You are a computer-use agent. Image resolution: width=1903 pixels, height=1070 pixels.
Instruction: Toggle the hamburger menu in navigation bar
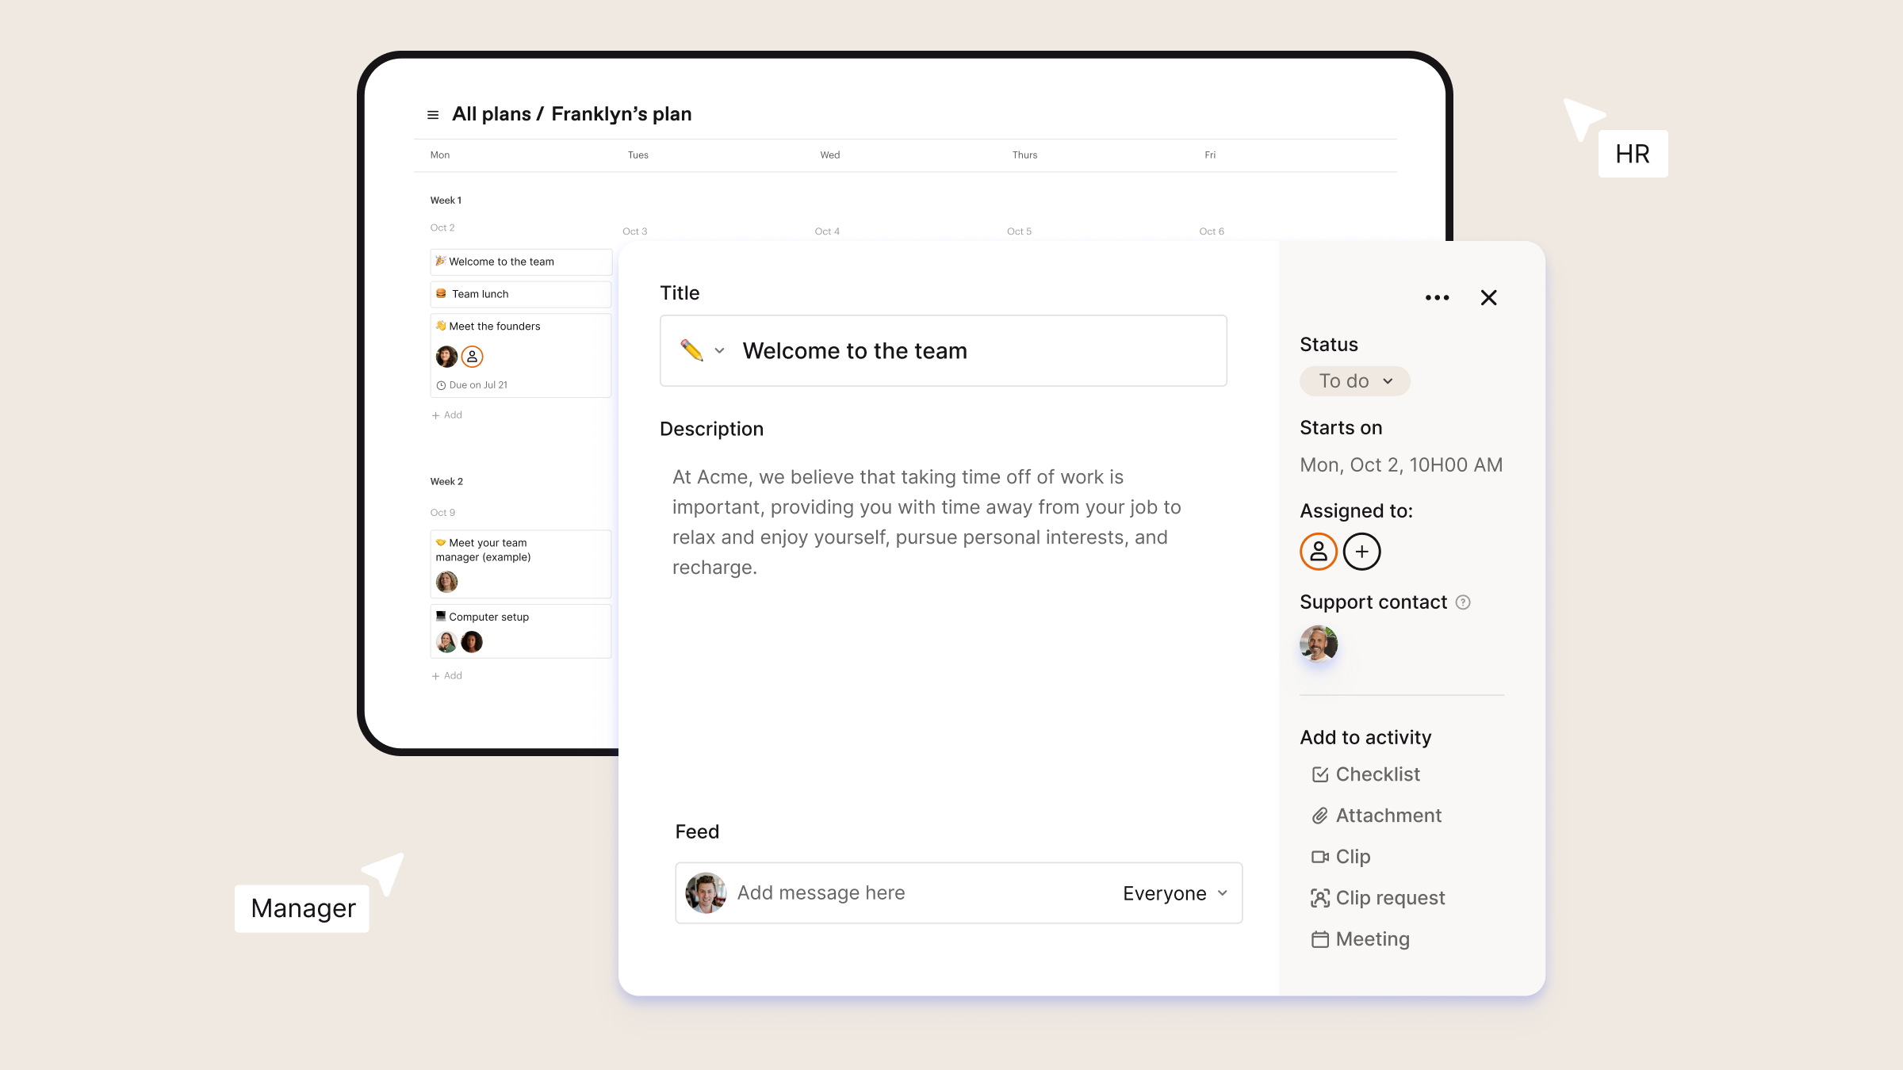click(x=433, y=115)
